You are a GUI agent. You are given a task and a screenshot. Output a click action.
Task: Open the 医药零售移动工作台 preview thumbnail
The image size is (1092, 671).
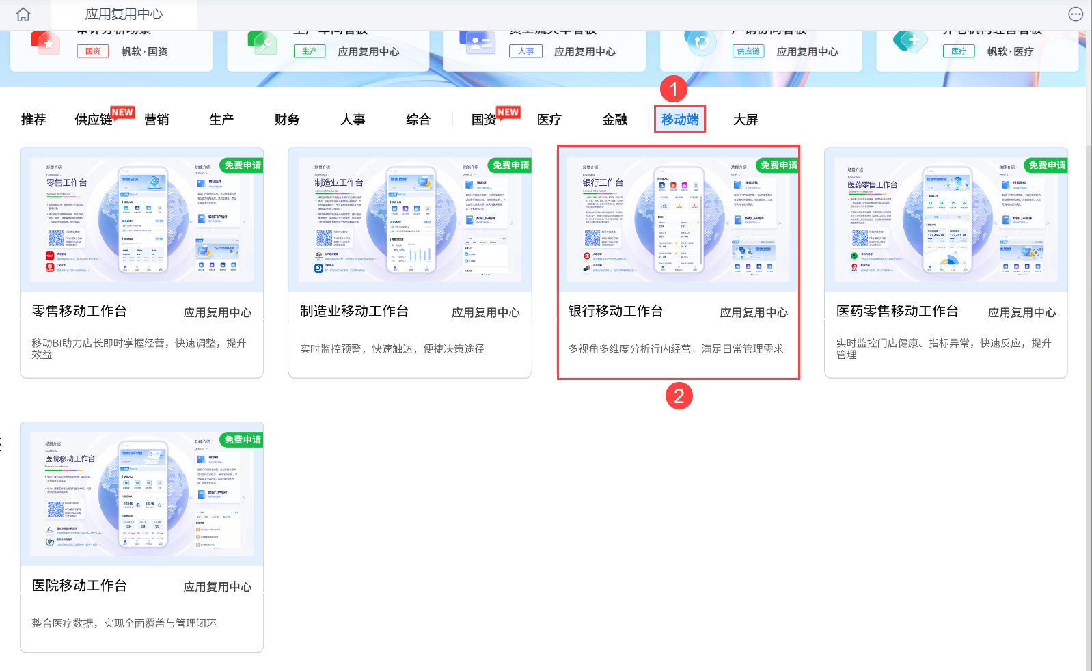[946, 219]
